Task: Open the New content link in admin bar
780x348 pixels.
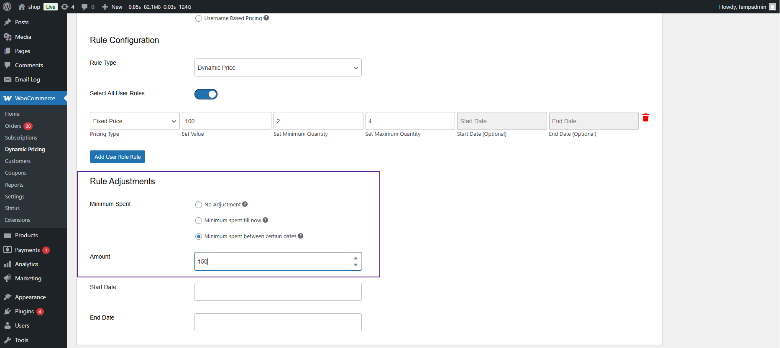Action: [x=113, y=7]
